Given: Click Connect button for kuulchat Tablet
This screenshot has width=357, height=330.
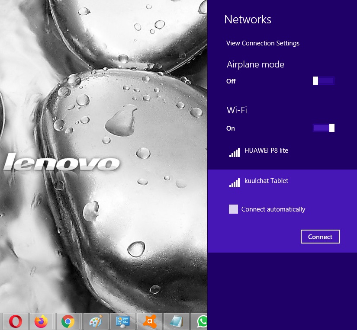Looking at the screenshot, I should (320, 237).
